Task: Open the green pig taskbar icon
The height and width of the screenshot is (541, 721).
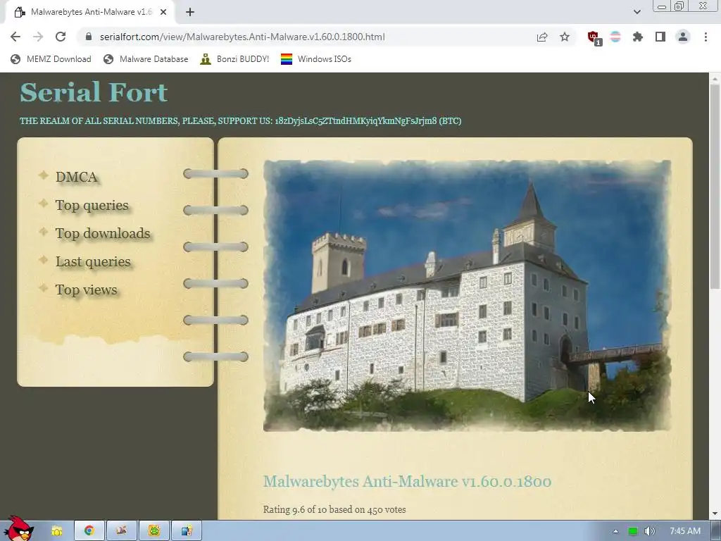Action: click(154, 531)
